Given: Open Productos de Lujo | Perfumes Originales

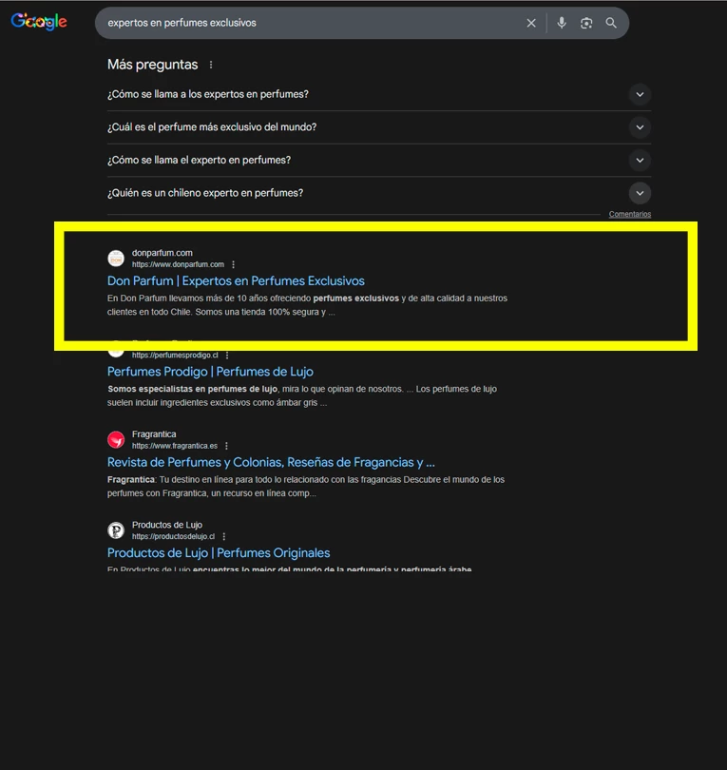Looking at the screenshot, I should click(219, 553).
